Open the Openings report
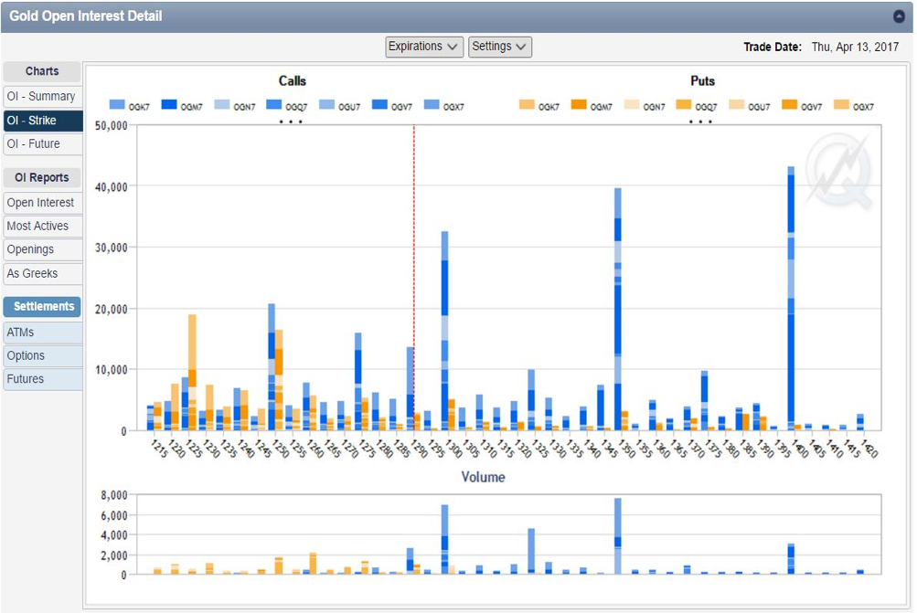This screenshot has width=917, height=613. (x=42, y=249)
